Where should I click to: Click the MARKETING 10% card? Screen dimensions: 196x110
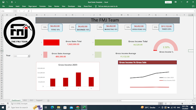(111, 28)
